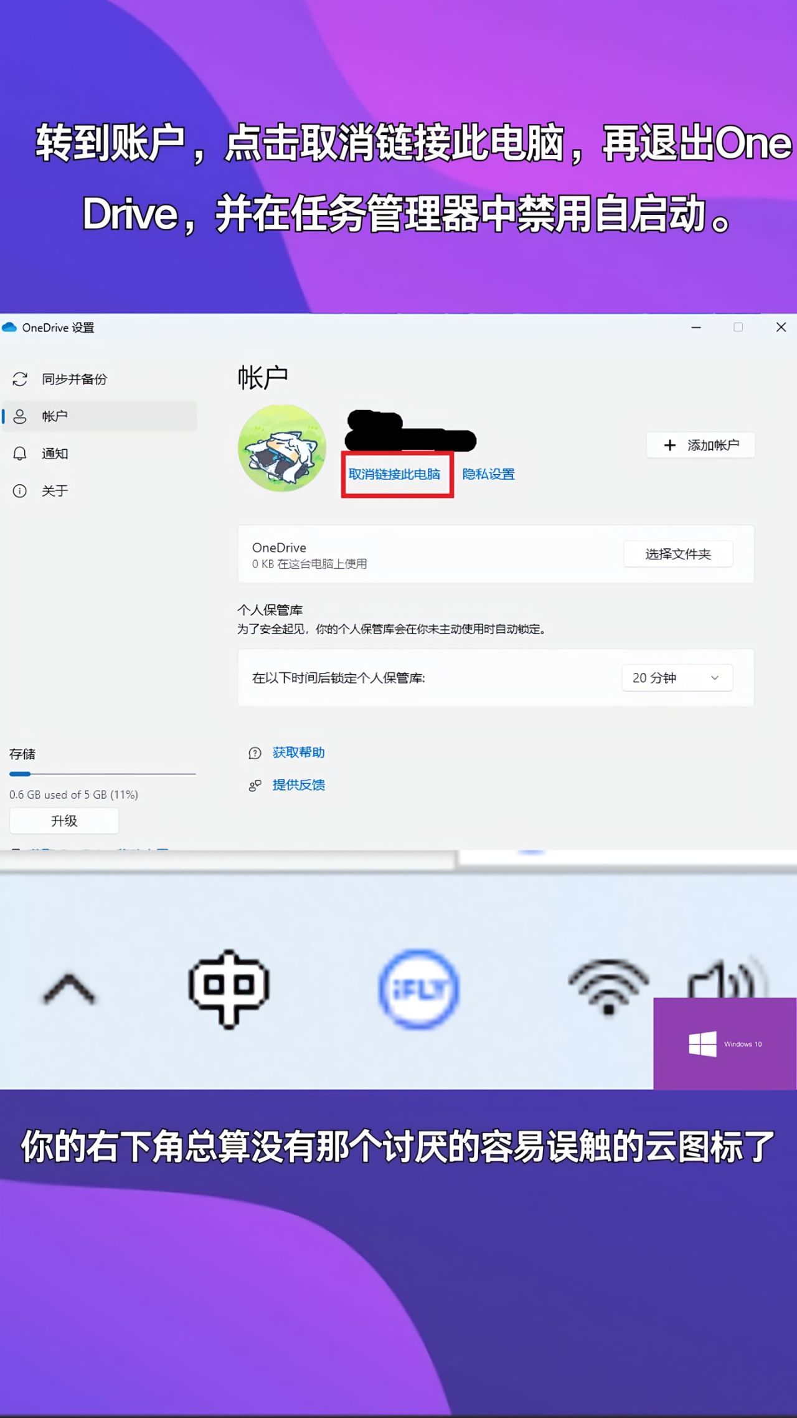Viewport: 797px width, 1418px height.
Task: Expand the system tray hidden icons chevron
Action: tap(69, 989)
